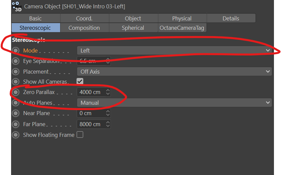The width and height of the screenshot is (281, 175).
Task: Click the animation dot beside Mode
Action: pos(16,51)
